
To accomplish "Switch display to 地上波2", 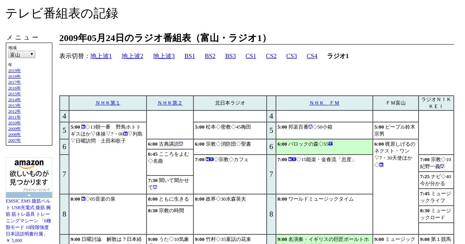I will pos(133,56).
